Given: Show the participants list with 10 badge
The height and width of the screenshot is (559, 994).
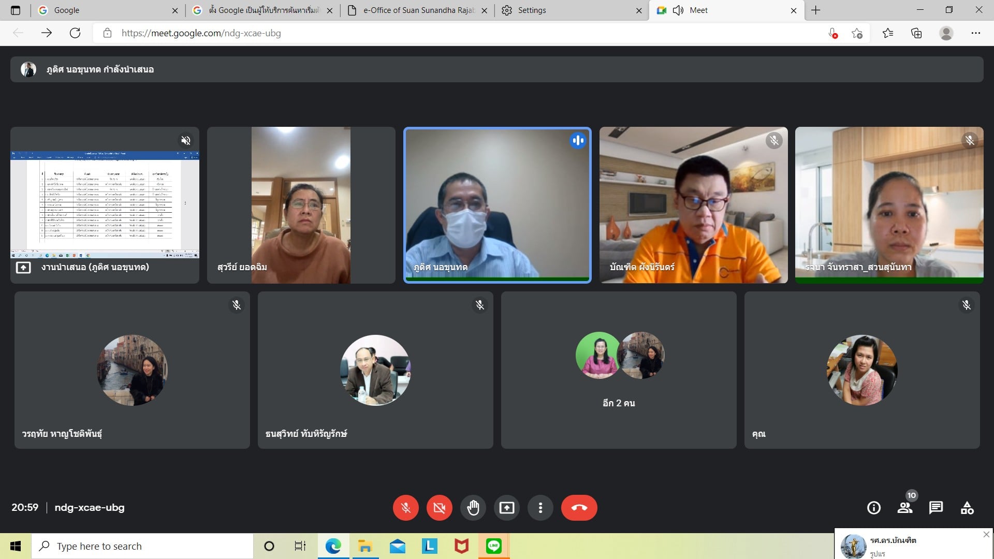Looking at the screenshot, I should (904, 508).
